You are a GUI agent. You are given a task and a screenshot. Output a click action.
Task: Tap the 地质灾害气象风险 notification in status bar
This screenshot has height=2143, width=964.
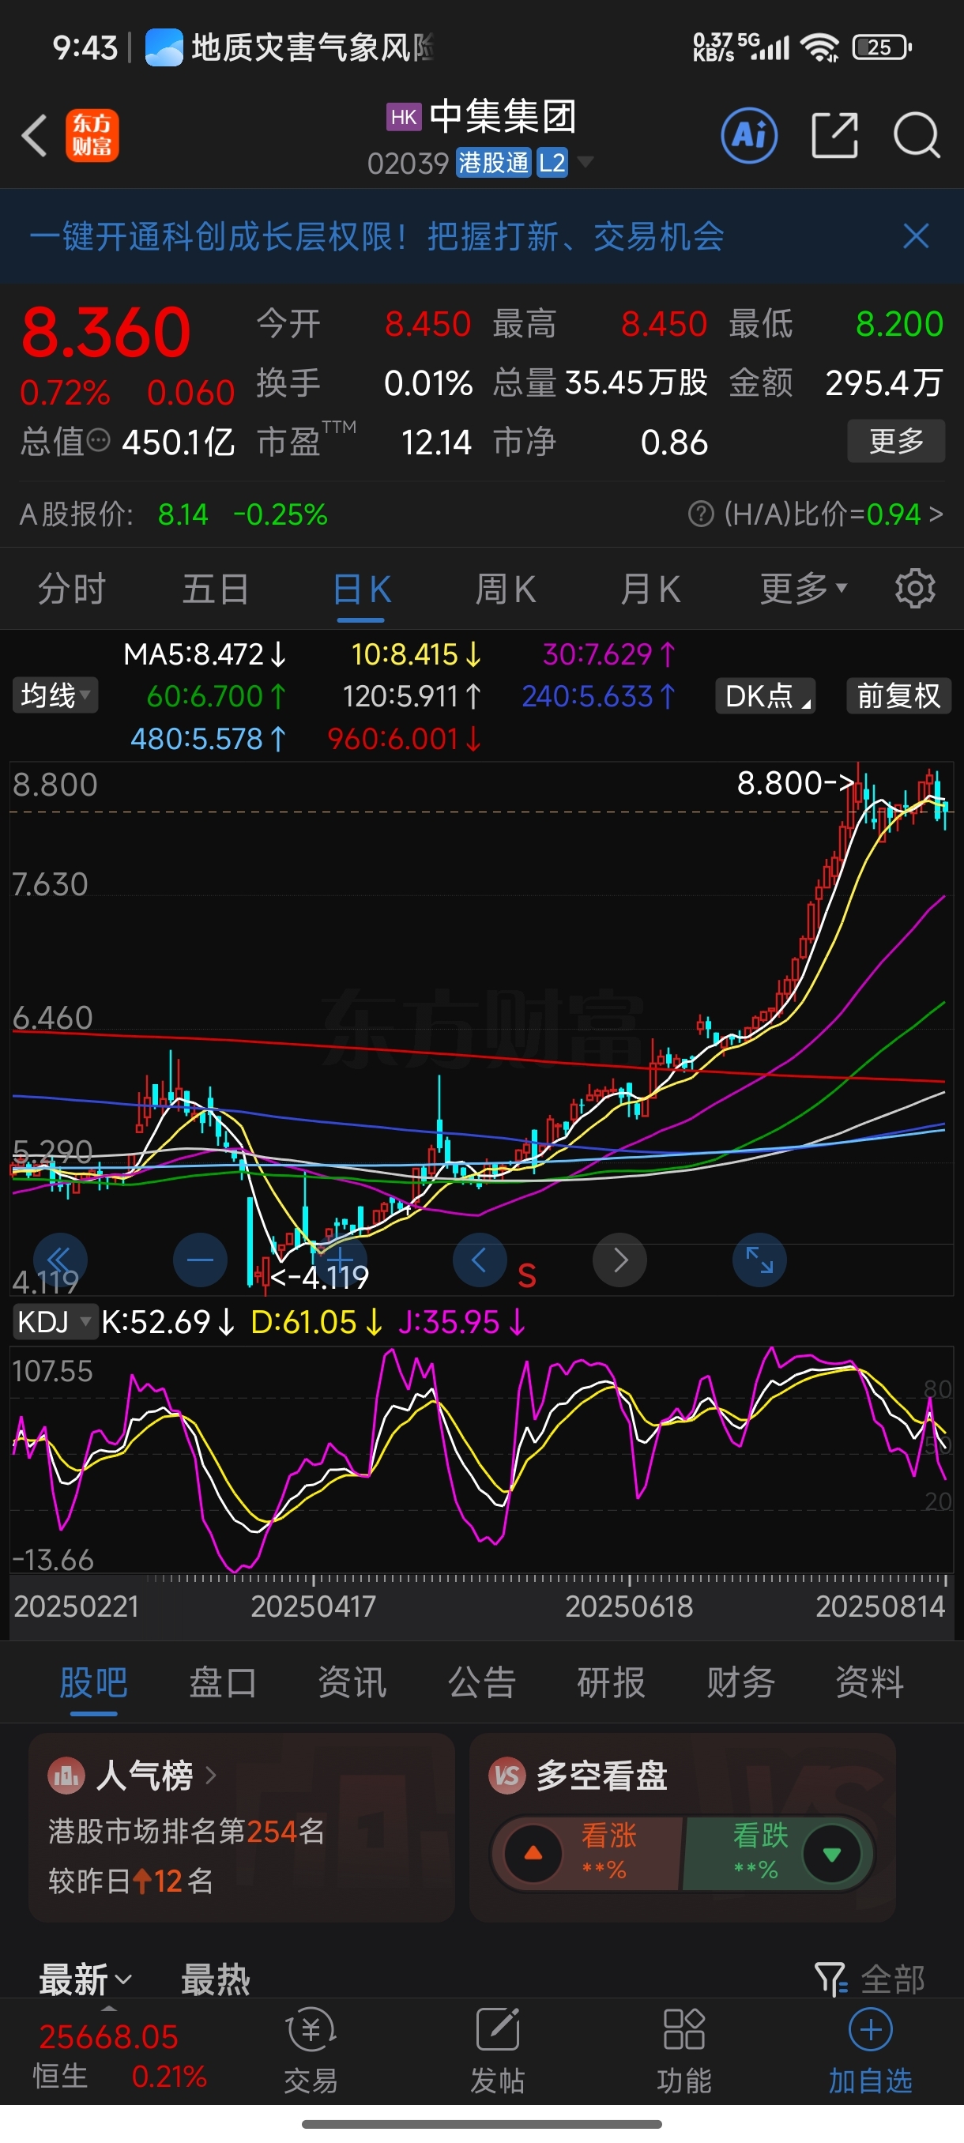(289, 47)
